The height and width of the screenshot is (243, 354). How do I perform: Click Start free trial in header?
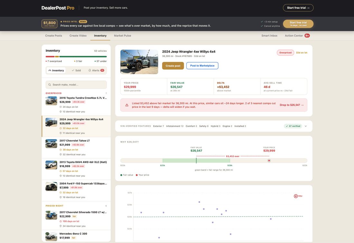pyautogui.click(x=298, y=8)
